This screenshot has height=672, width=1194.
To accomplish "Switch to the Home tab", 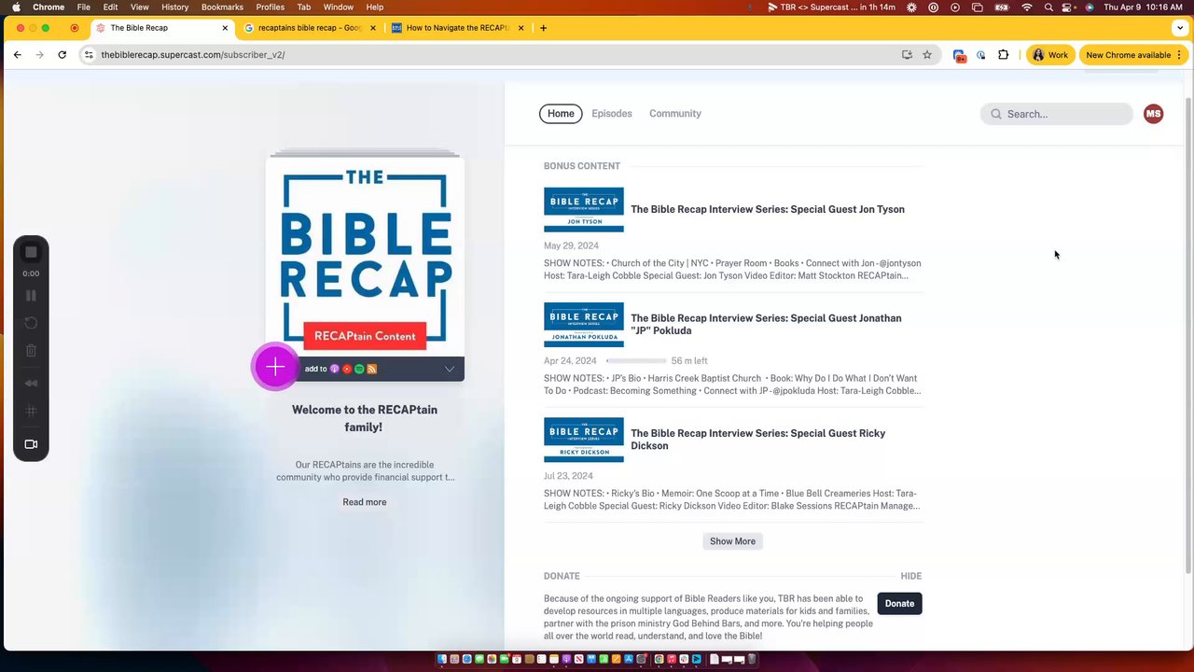I will coord(561,114).
